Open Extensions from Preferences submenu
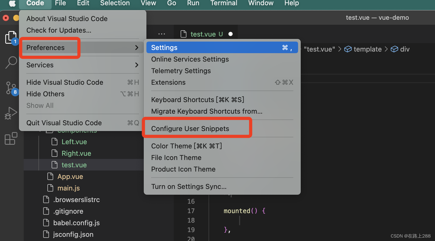Viewport: 435px width, 241px height. pyautogui.click(x=222, y=82)
